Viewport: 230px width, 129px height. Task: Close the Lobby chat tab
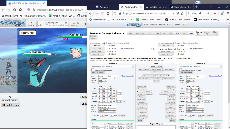[78, 23]
